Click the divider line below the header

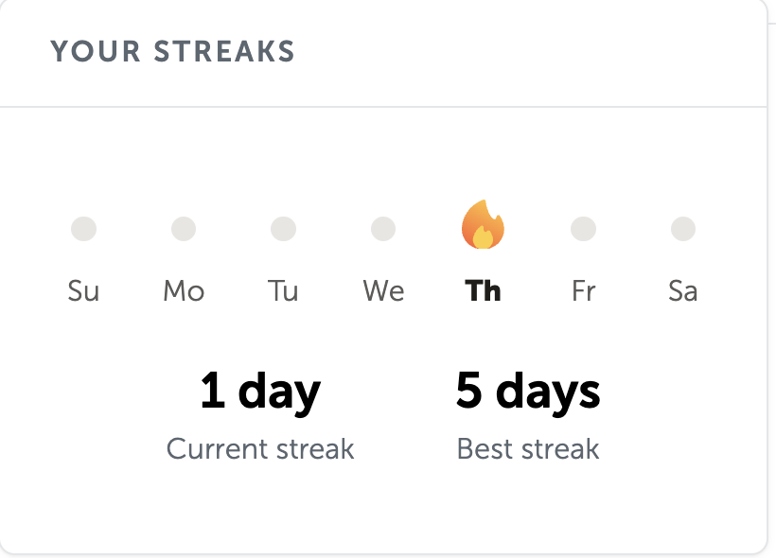383,107
